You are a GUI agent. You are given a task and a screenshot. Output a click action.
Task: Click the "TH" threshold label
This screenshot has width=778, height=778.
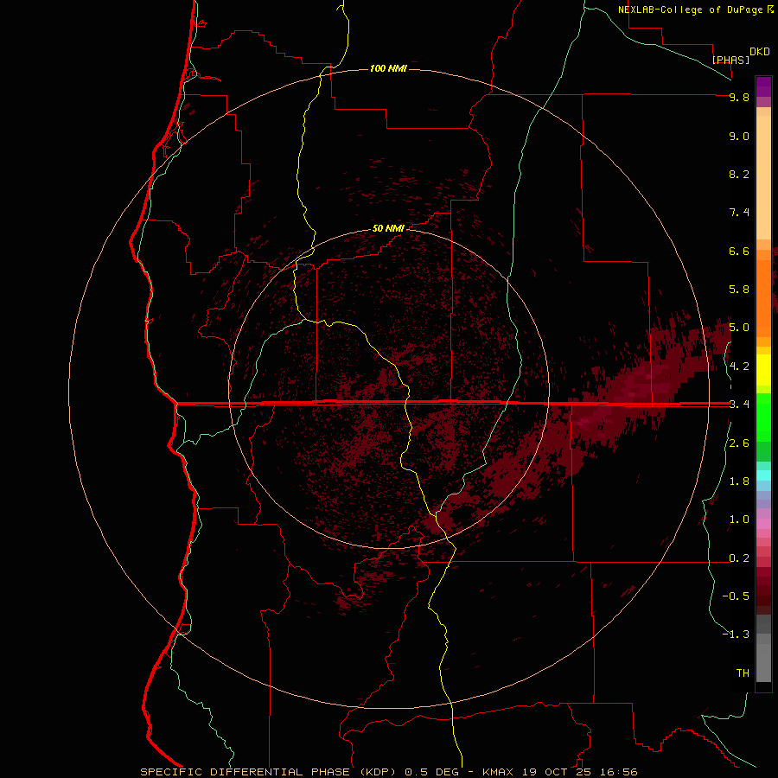click(x=743, y=673)
